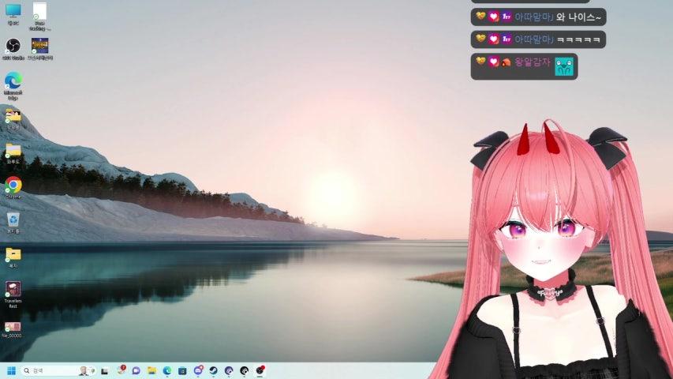This screenshot has width=673, height=379.
Task: Open the white document file on desktop
Action: pyautogui.click(x=39, y=16)
